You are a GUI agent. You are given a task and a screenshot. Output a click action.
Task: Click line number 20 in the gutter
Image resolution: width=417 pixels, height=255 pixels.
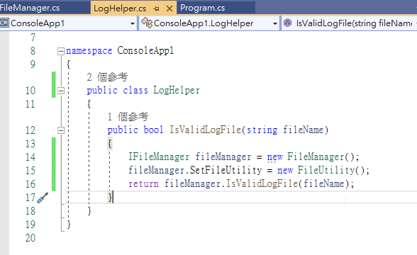point(30,238)
